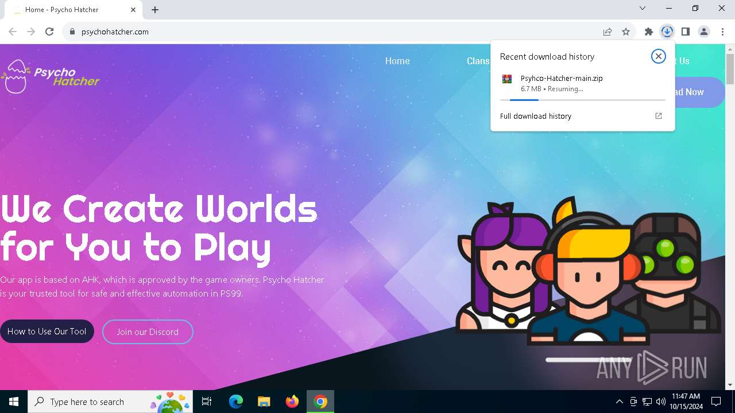
Task: Click the download progress bar
Action: pos(582,100)
